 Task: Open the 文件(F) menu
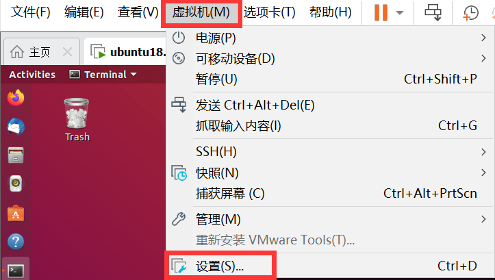[31, 12]
